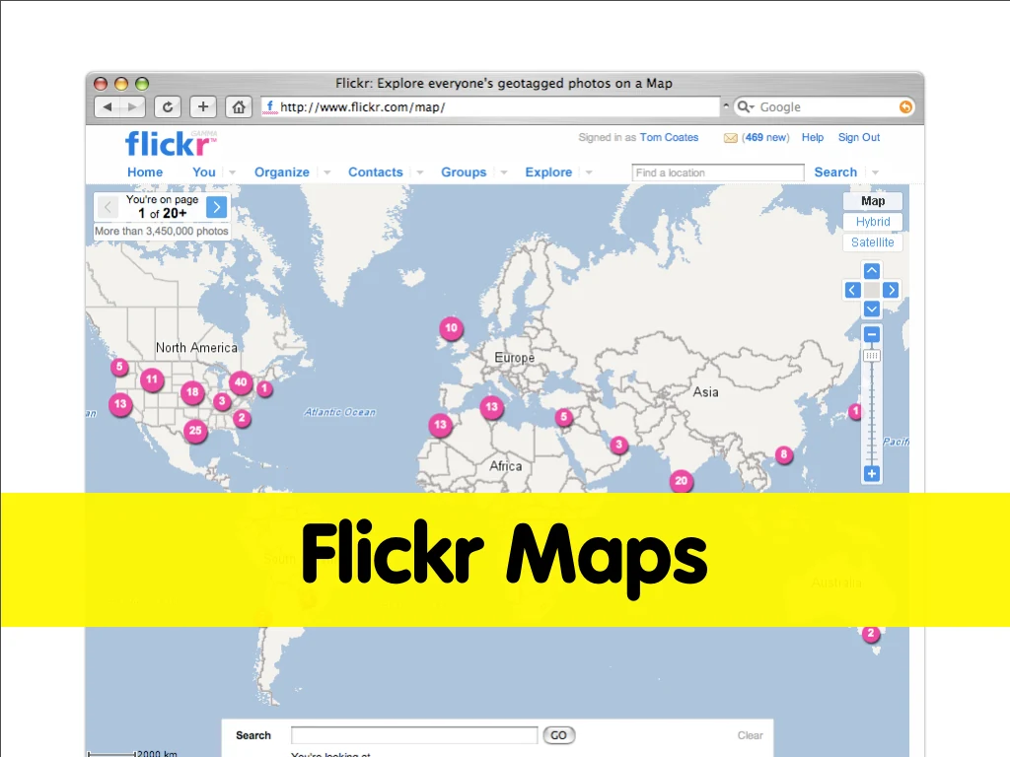Open the You nav item
Viewport: 1010px width, 757px height.
(x=203, y=172)
